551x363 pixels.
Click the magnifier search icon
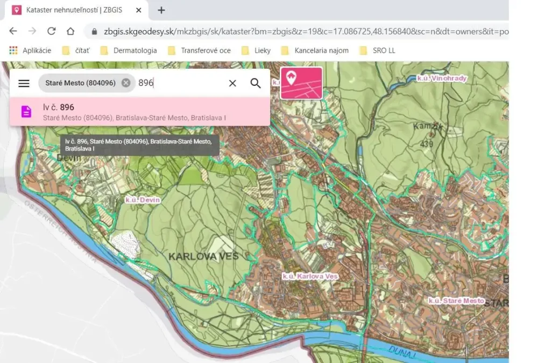click(256, 83)
